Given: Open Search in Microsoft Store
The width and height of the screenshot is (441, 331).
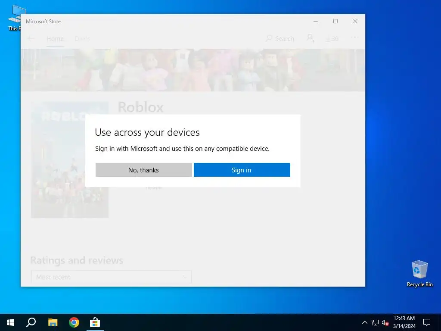Looking at the screenshot, I should click(x=280, y=38).
